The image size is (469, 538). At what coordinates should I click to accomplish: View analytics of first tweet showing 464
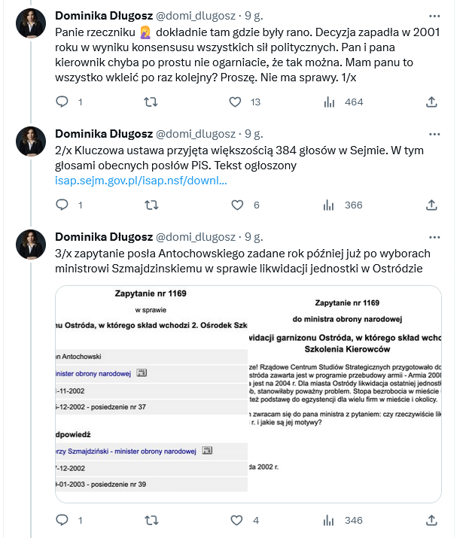[328, 102]
